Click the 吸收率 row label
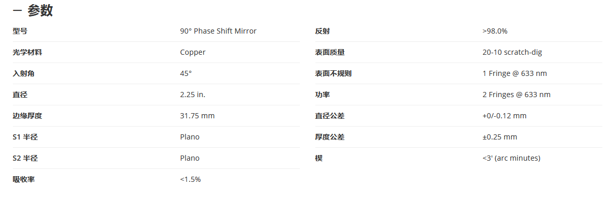This screenshot has width=607, height=202. coord(24,179)
